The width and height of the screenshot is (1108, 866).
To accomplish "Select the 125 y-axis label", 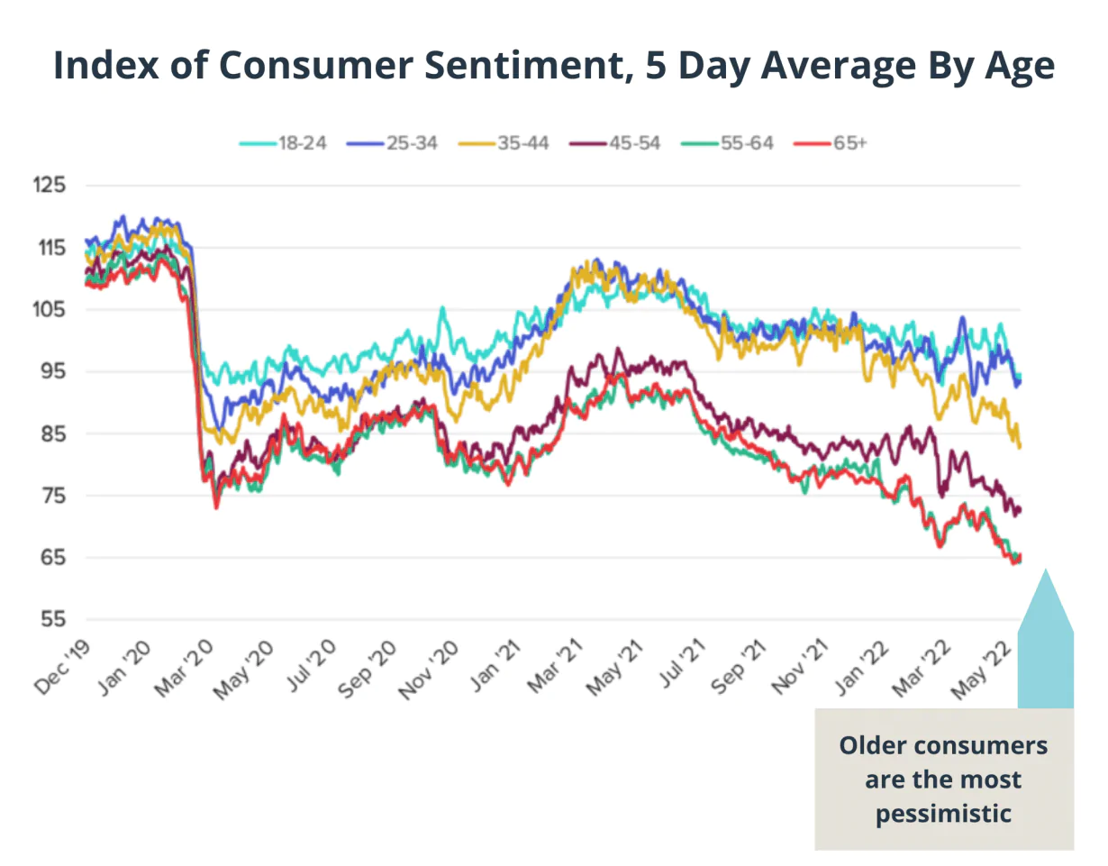I will coord(53,186).
